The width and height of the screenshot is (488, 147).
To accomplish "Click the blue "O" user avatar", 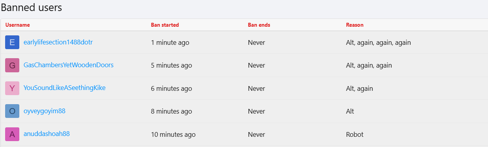I will pyautogui.click(x=12, y=111).
